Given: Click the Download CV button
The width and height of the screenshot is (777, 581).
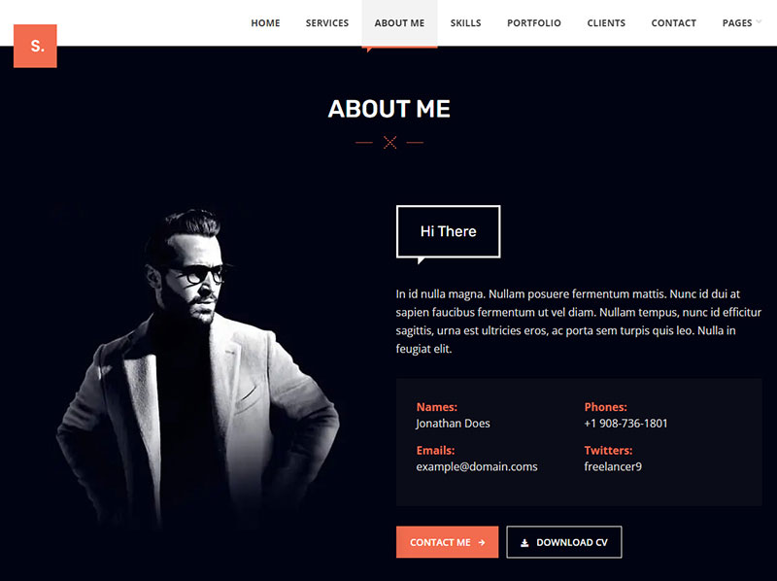Looking at the screenshot, I should pos(564,542).
